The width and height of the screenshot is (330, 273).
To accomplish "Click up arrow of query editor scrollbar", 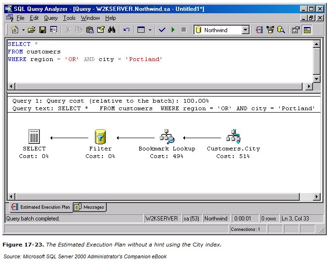I will pyautogui.click(x=317, y=44).
